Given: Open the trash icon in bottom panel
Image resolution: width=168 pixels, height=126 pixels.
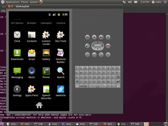Looking at the screenshot, I should click(166, 124).
